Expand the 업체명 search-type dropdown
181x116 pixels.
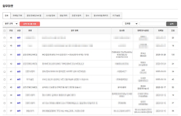[x=130, y=24]
